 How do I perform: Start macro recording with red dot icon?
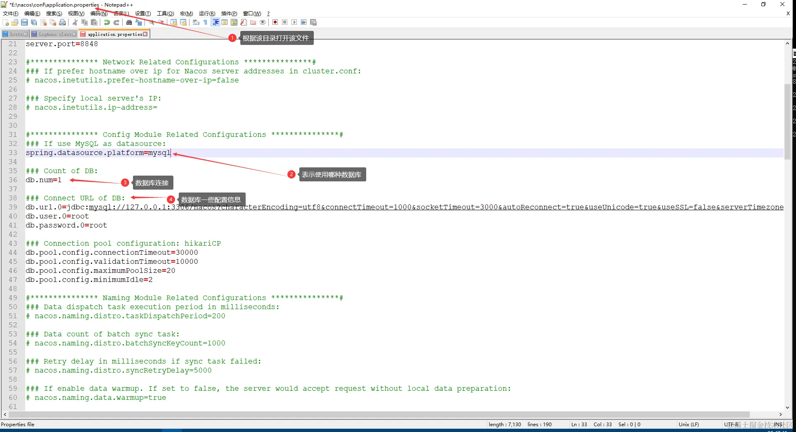pos(275,22)
